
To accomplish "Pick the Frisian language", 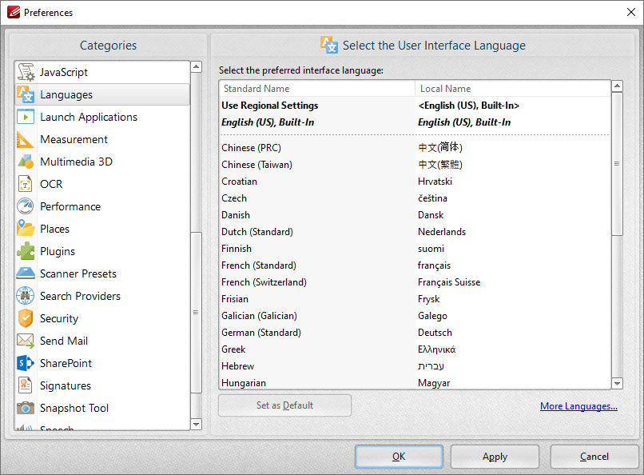I will (415, 299).
